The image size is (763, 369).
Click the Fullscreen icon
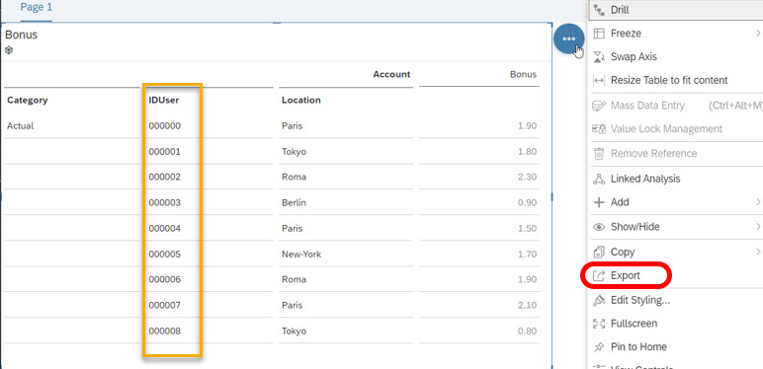[599, 324]
